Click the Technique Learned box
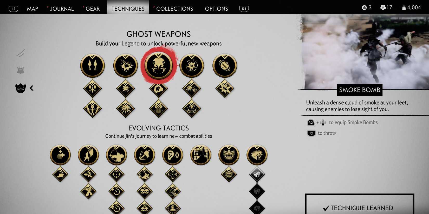The height and width of the screenshot is (214, 429). point(360,204)
